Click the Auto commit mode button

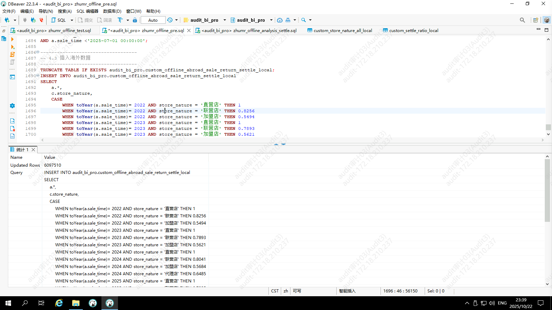(153, 20)
